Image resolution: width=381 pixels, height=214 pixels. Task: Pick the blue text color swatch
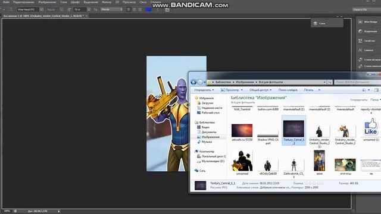pyautogui.click(x=148, y=10)
